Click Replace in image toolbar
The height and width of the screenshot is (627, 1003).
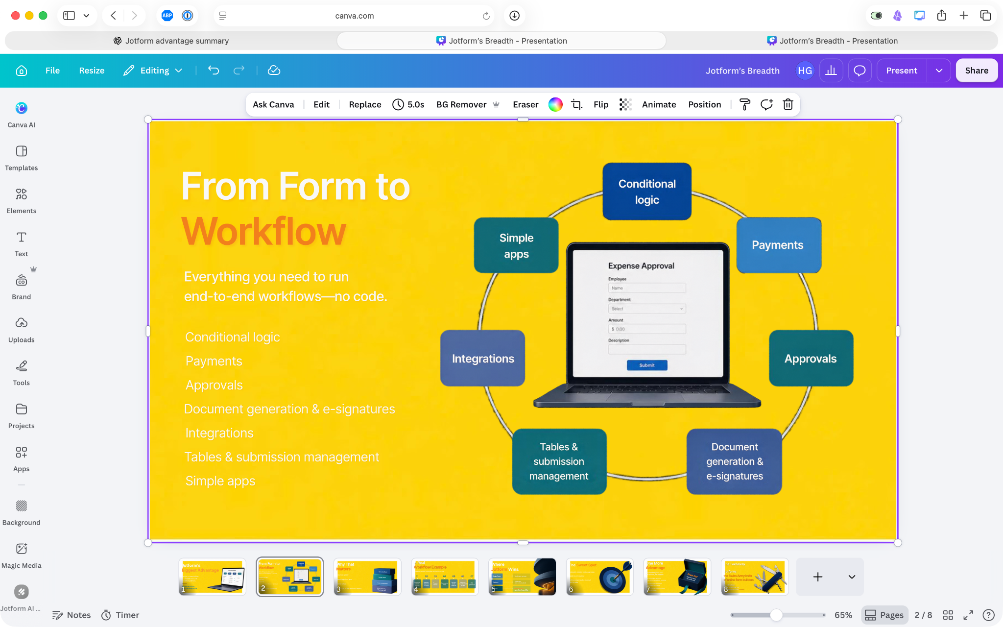365,104
